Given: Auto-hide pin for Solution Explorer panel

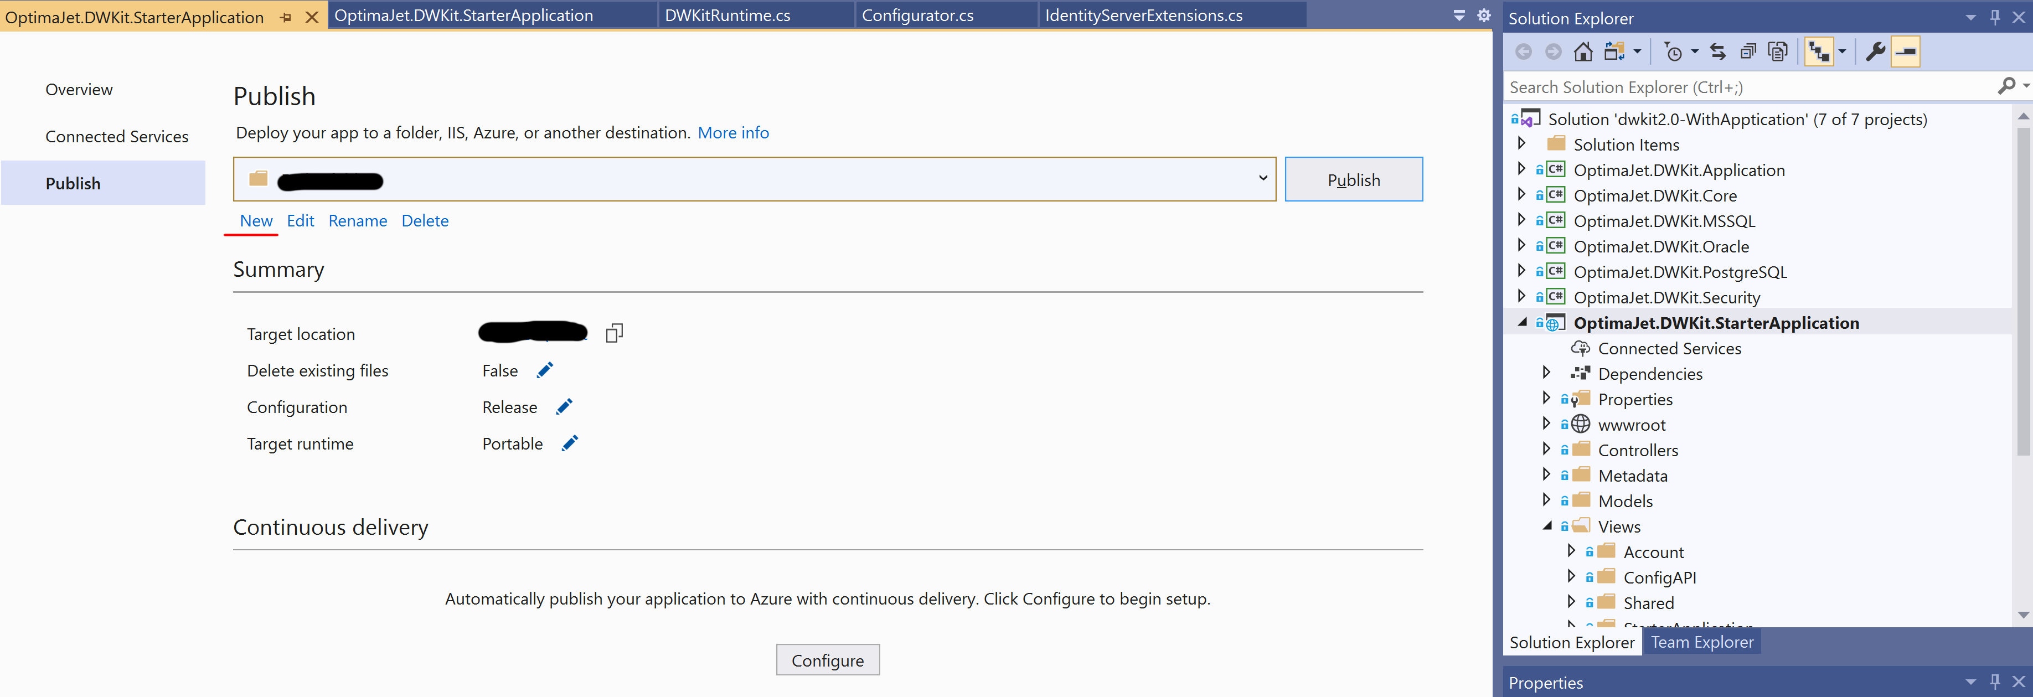Looking at the screenshot, I should click(1994, 17).
